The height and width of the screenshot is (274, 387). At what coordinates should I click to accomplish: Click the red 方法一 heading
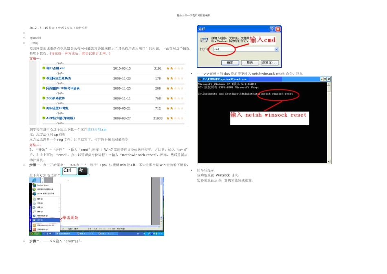[35, 59]
